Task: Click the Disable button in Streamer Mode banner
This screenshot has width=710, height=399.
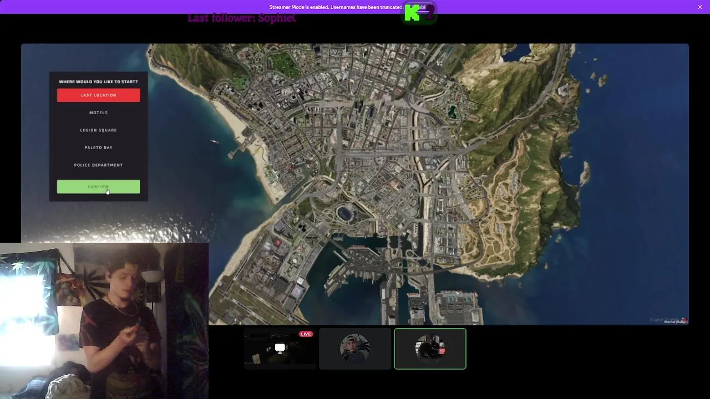Action: coord(420,7)
